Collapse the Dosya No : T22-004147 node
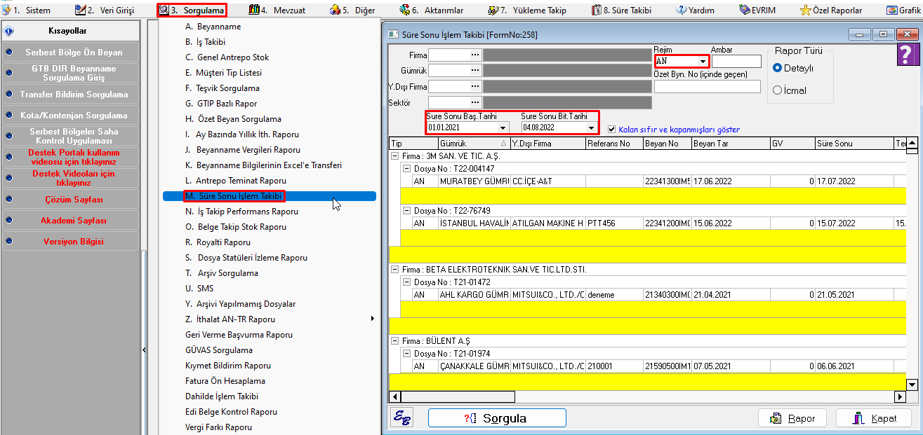 click(x=408, y=169)
